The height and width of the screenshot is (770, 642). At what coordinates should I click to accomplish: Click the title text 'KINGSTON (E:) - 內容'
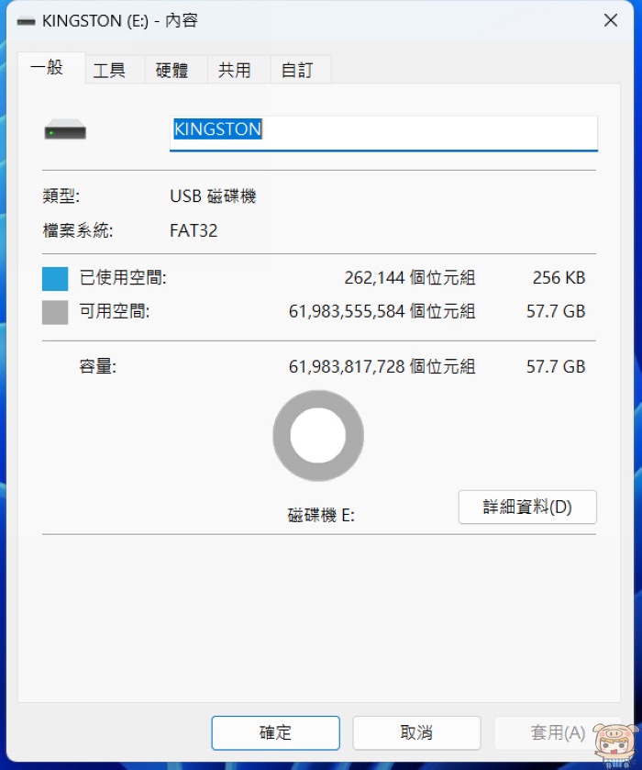point(120,21)
